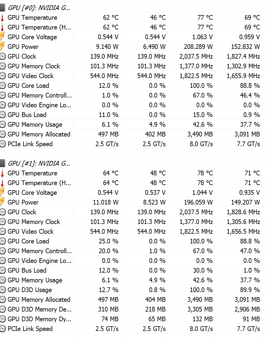Viewport: 267px width, 341px height.
Task: Click lightning icon for GPU #1 GPU Power
Action: [3, 202]
